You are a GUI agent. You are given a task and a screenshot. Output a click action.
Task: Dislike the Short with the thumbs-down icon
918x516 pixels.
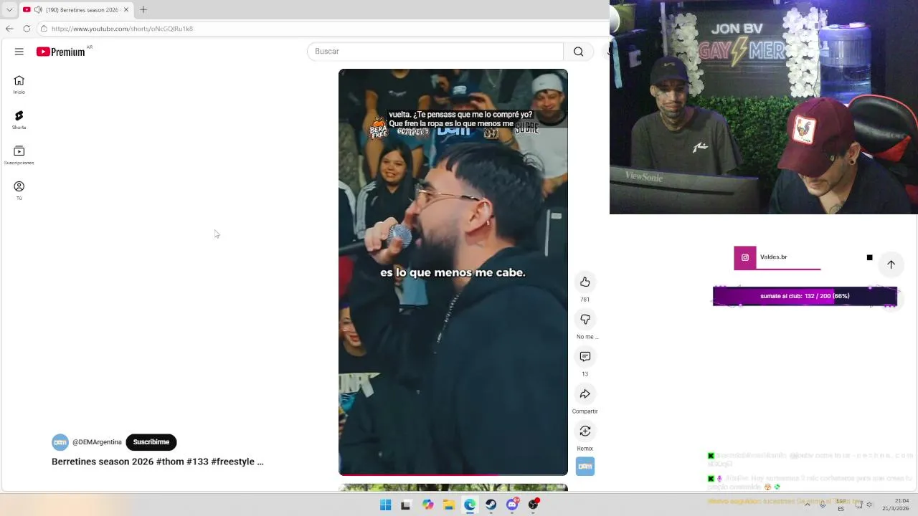point(585,319)
